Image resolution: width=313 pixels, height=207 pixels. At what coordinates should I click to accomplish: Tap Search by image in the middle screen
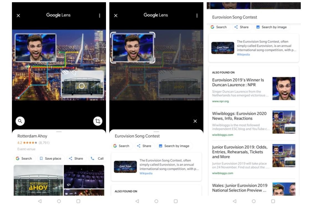click(x=174, y=146)
